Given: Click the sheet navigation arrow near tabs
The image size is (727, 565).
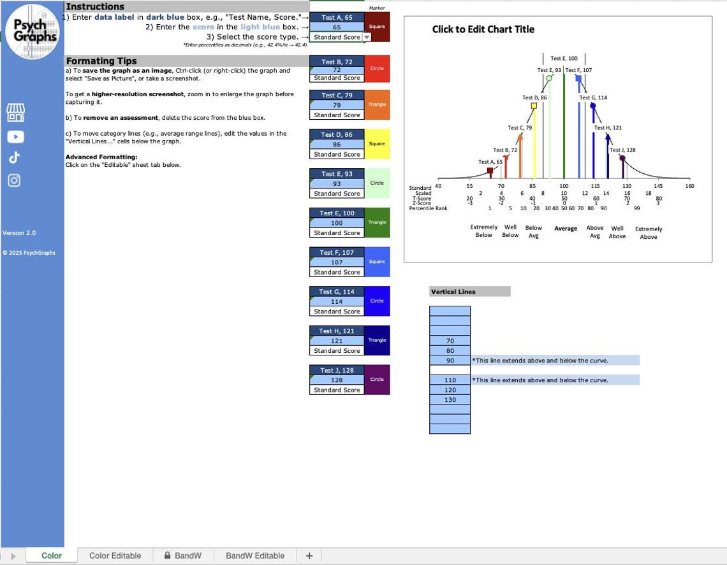Looking at the screenshot, I should coord(13,555).
